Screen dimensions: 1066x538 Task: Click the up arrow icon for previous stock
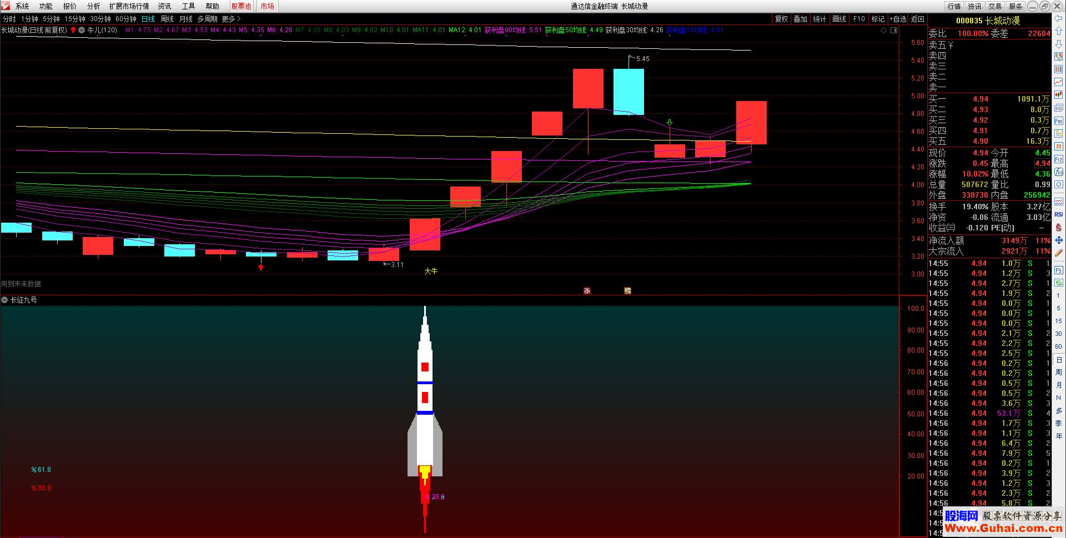click(1059, 31)
